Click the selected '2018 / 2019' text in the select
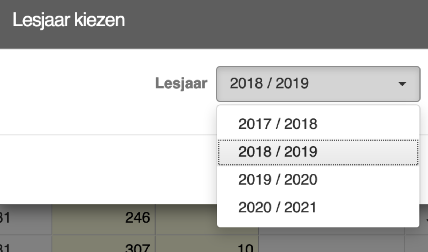Image resolution: width=428 pixels, height=252 pixels. 269,83
